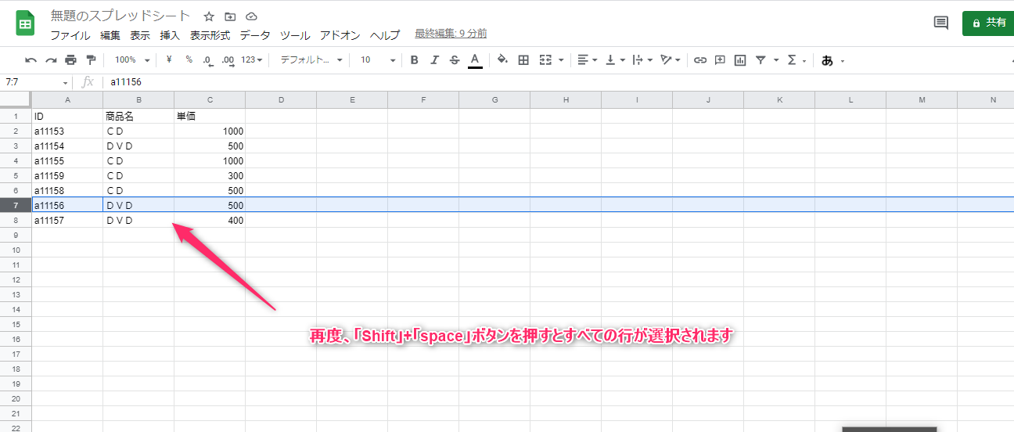1014x432 pixels.
Task: Open the text wrapping dropdown
Action: pyautogui.click(x=642, y=60)
